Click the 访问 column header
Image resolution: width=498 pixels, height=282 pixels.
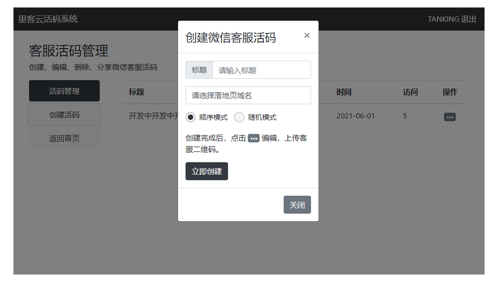pos(410,92)
